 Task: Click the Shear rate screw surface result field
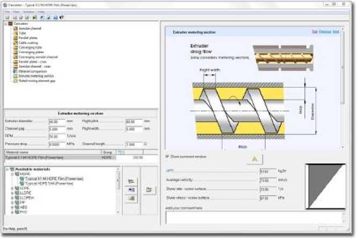click(x=268, y=189)
